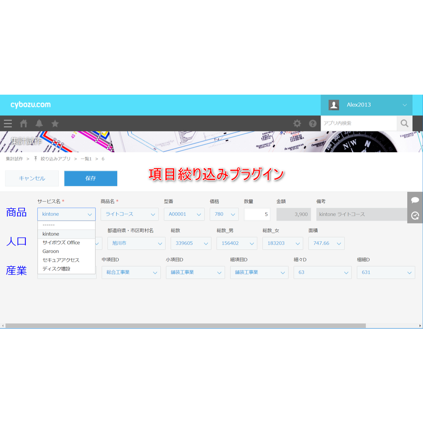Viewport: 423px width, 423px height.
Task: Click the キャンセル button
Action: click(x=32, y=178)
